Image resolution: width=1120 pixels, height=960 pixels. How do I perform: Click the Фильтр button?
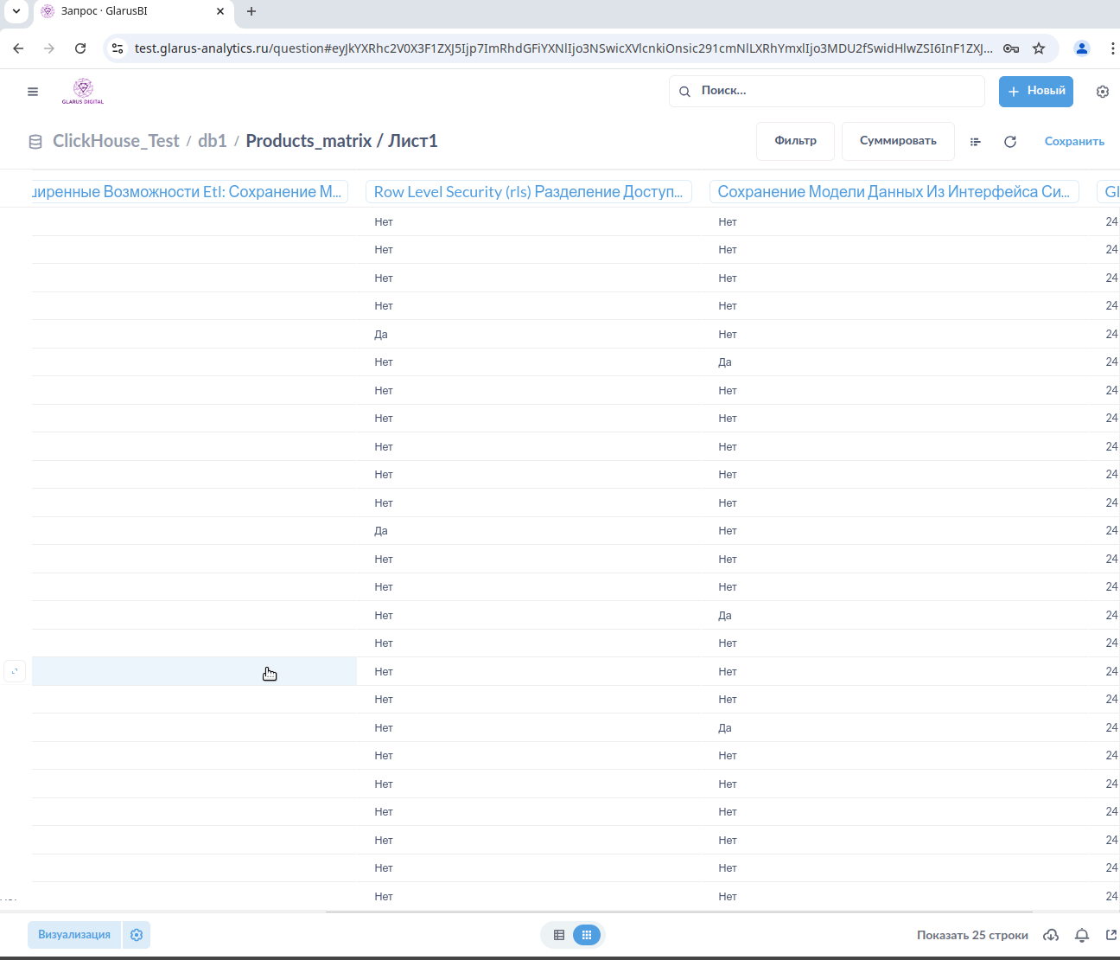[x=795, y=141]
